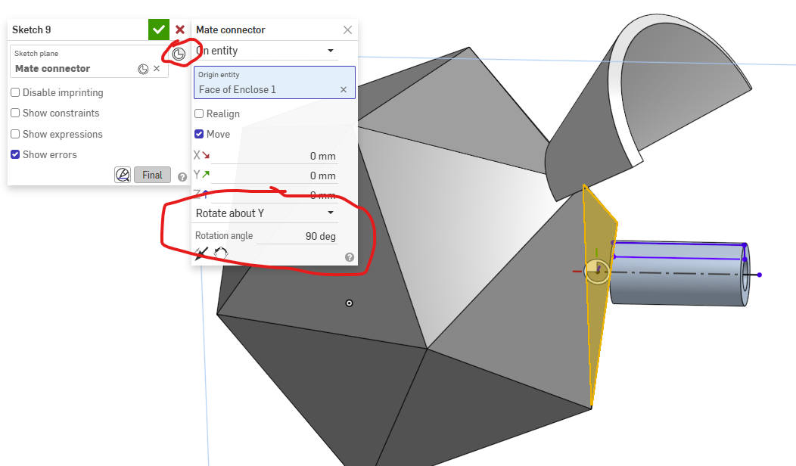Uncheck Show errors
796x466 pixels.
tap(15, 154)
